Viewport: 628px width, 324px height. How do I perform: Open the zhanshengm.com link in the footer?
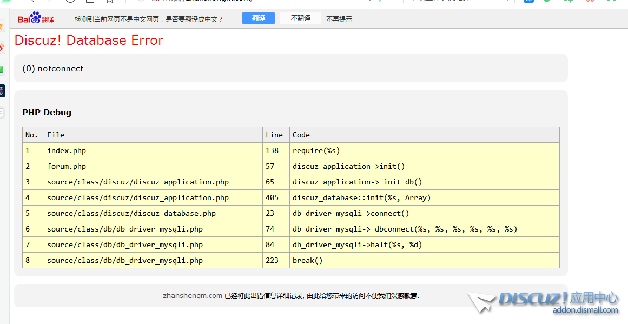pyautogui.click(x=192, y=295)
